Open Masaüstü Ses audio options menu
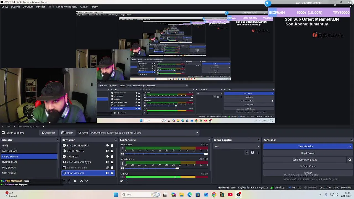The image size is (354, 199). (x=122, y=164)
